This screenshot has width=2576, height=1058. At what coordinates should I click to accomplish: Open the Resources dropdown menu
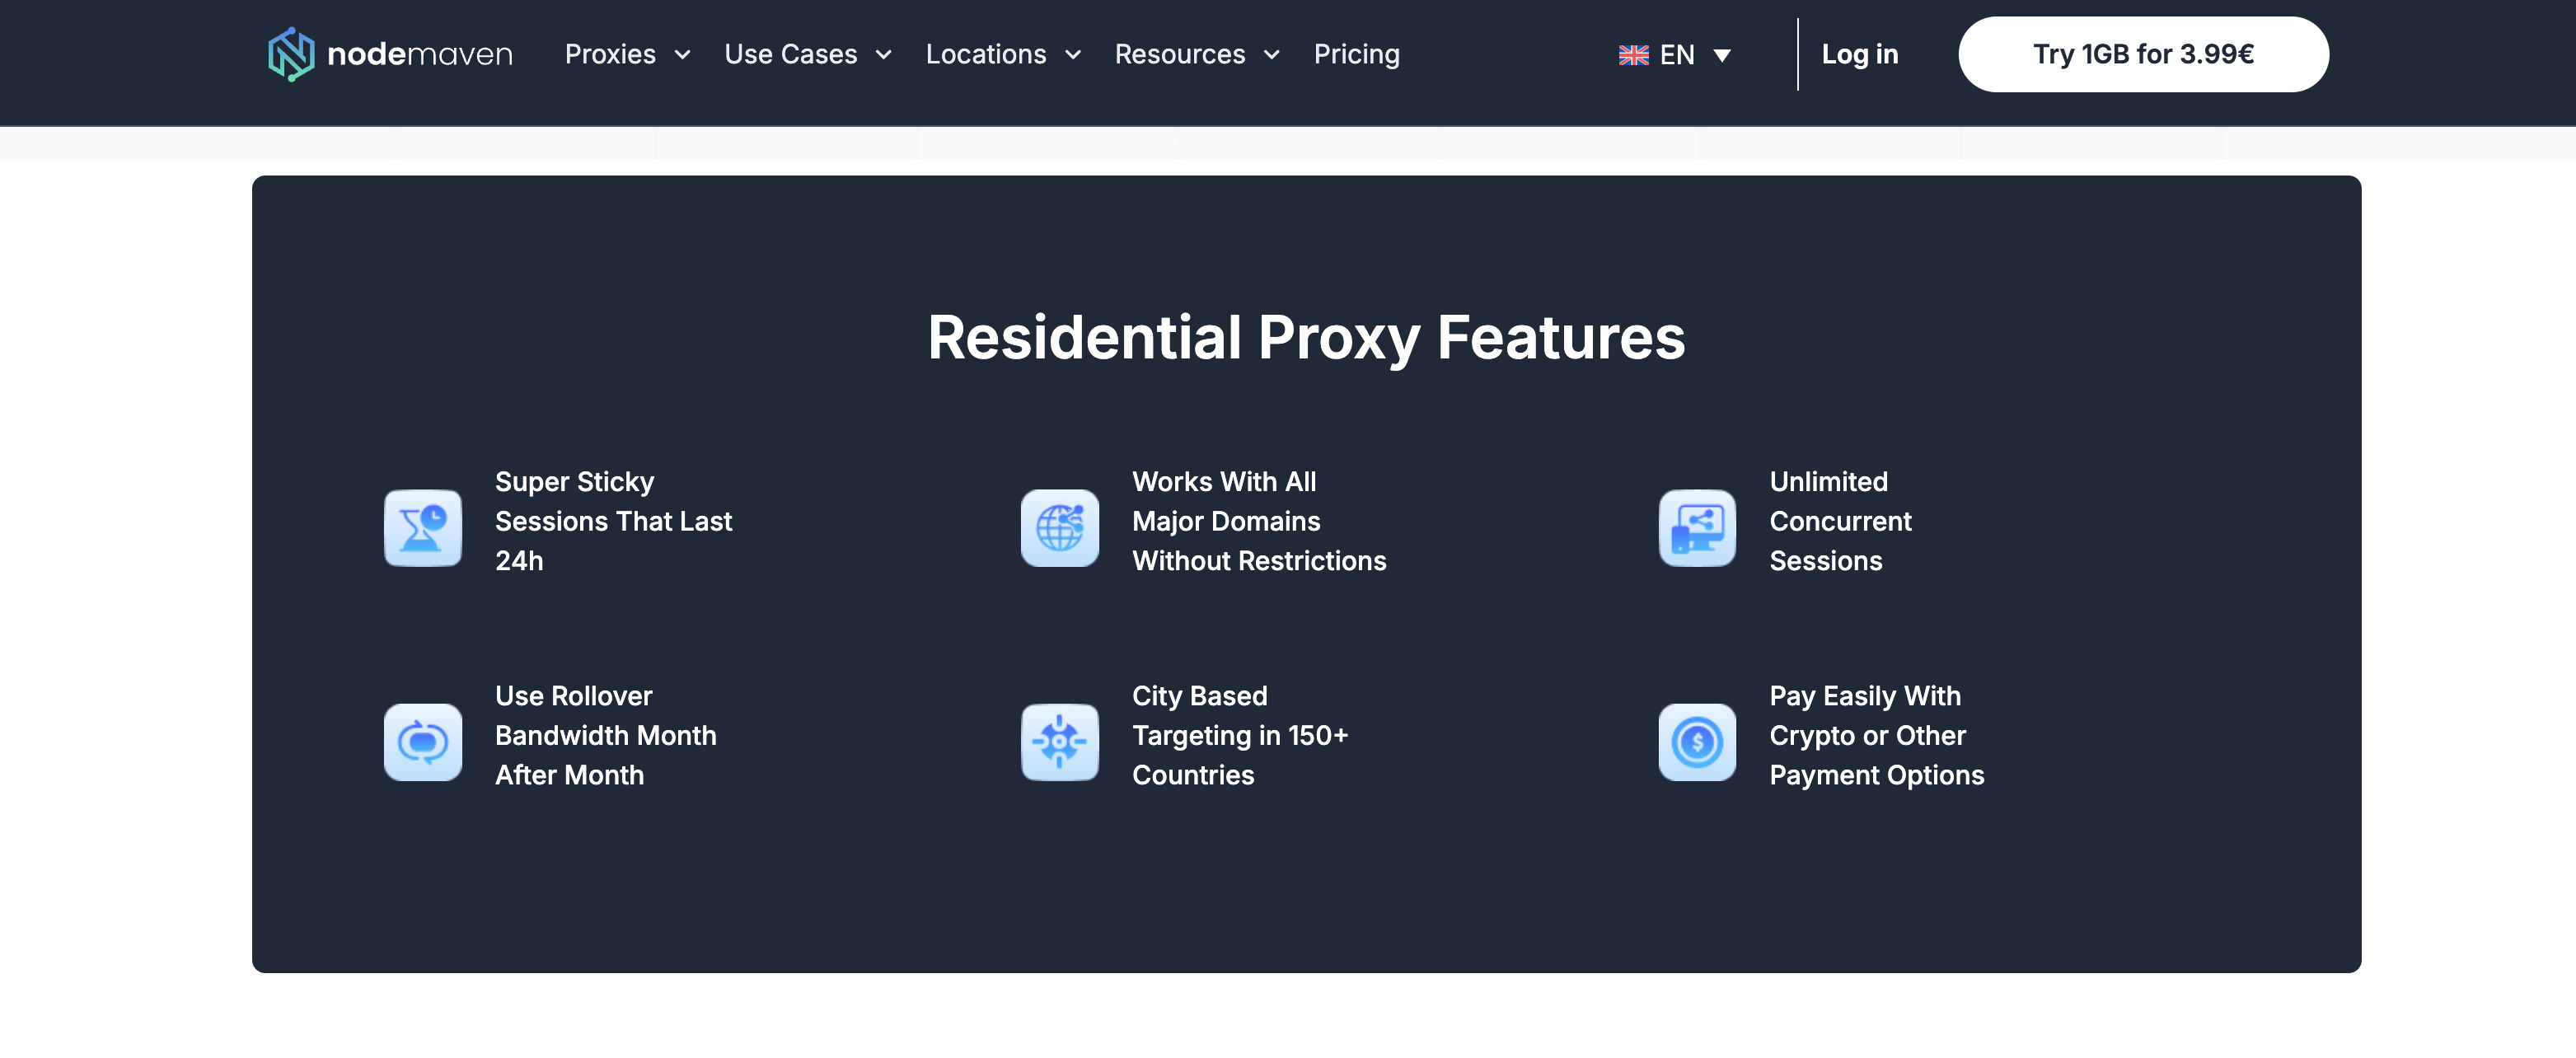pos(1196,55)
